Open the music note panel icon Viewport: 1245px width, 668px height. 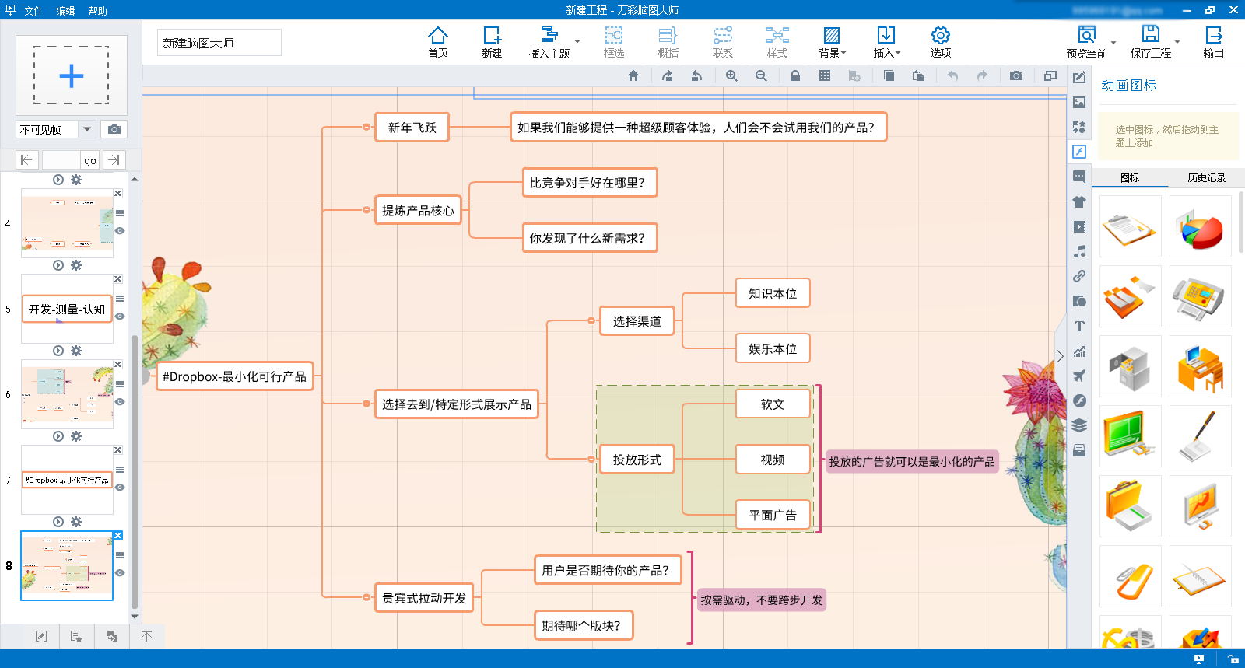pyautogui.click(x=1079, y=251)
